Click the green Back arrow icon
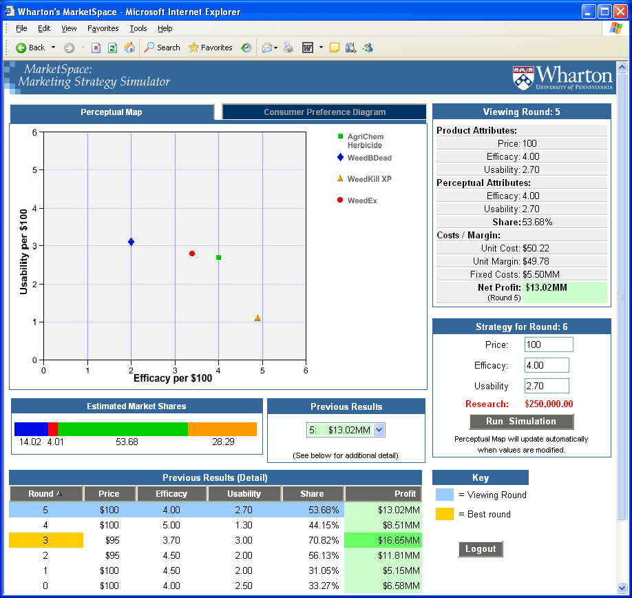632x598 pixels. click(21, 48)
